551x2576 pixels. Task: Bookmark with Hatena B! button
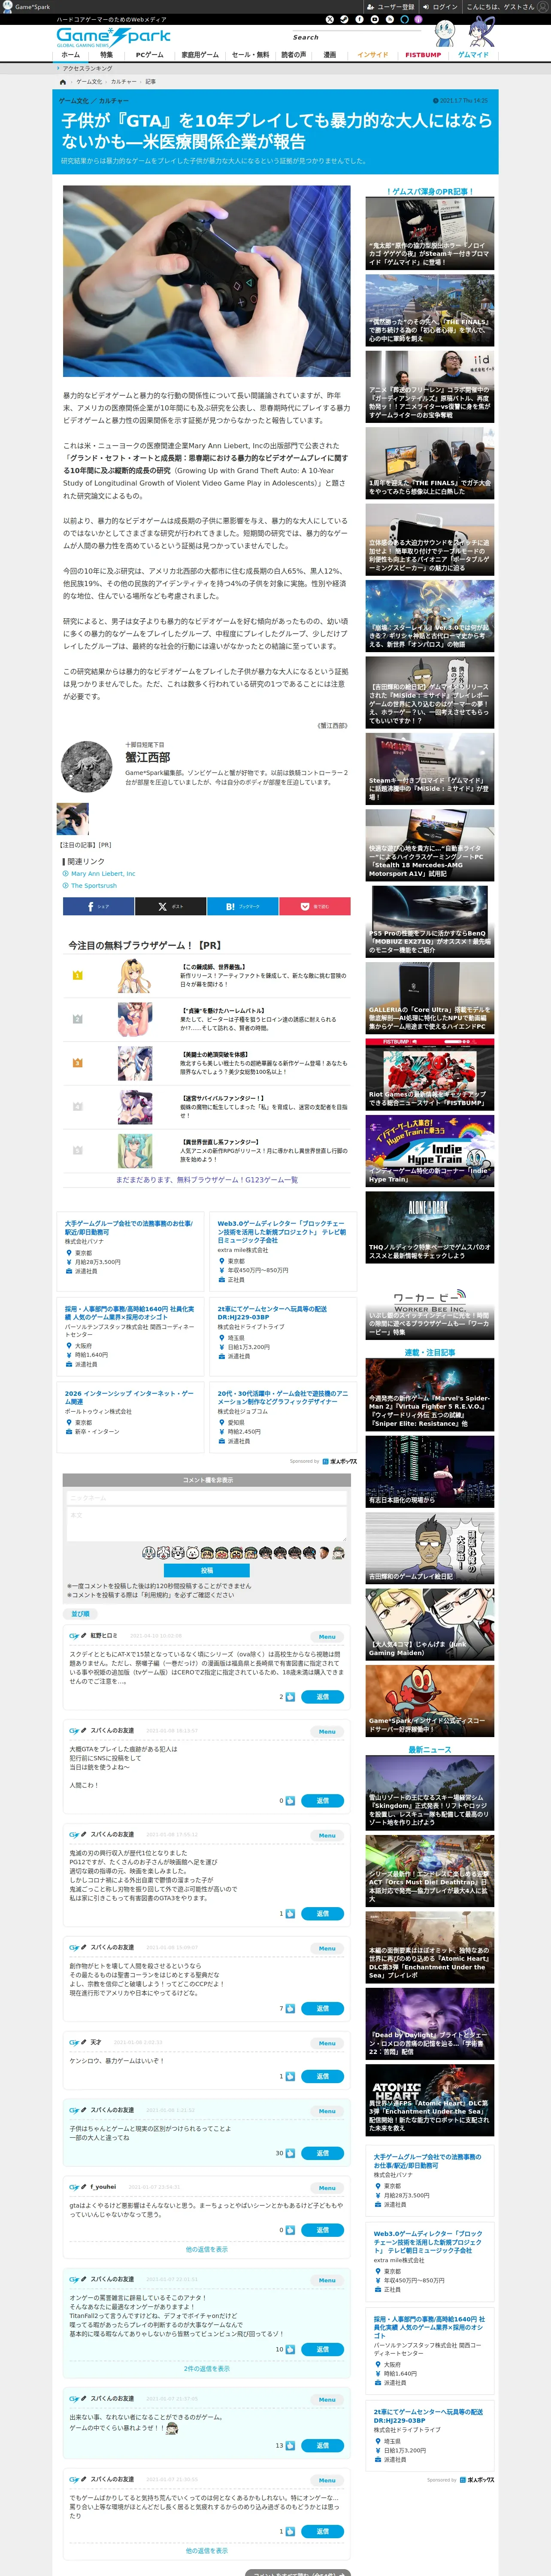[x=242, y=906]
